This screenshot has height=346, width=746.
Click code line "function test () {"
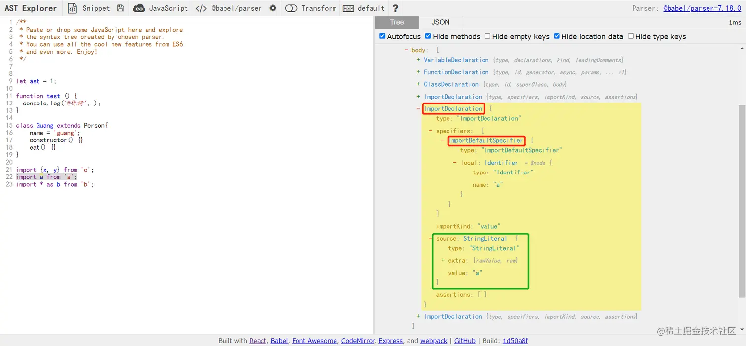tap(47, 96)
